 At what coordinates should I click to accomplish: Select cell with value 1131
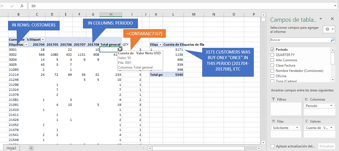[x=79, y=54]
